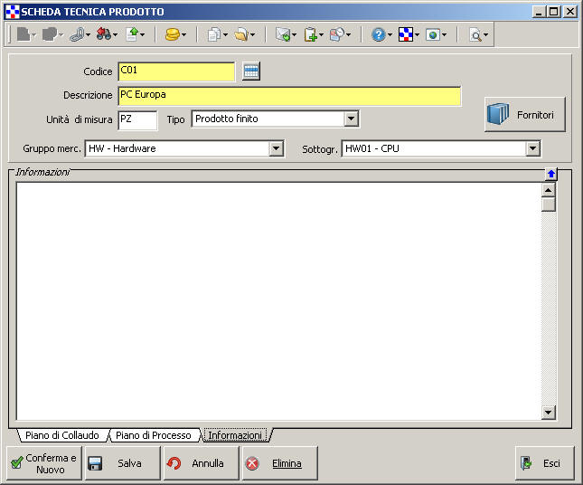
Task: Click the binoculars search icon in the toolbar
Action: click(x=104, y=34)
